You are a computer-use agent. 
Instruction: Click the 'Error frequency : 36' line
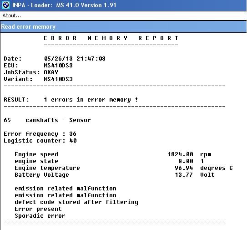(40, 134)
